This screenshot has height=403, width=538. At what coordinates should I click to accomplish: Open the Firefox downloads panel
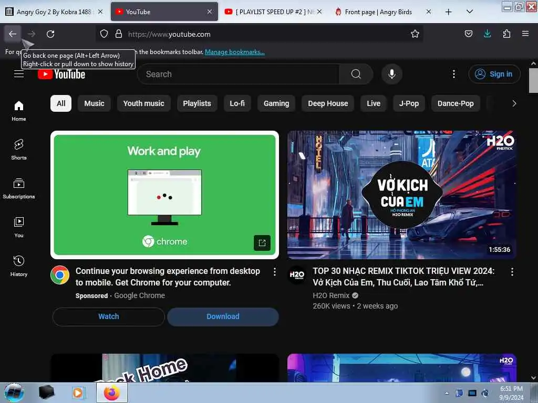(x=487, y=34)
